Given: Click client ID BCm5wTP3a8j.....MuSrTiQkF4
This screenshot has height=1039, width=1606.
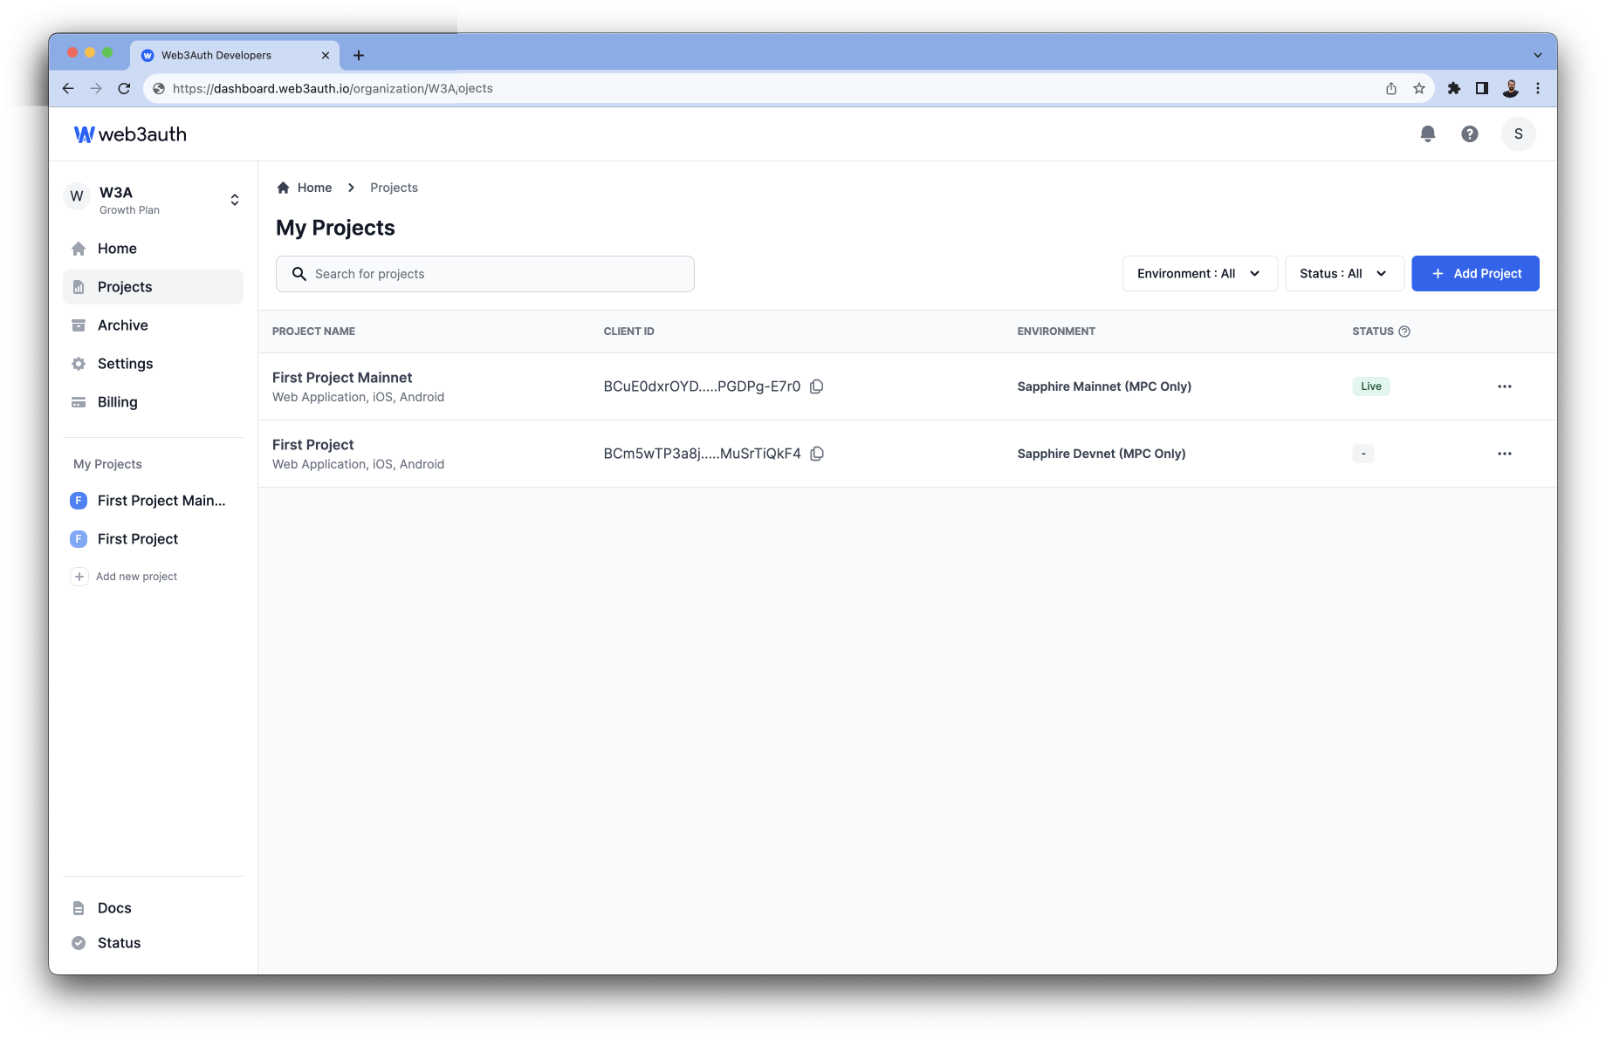Looking at the screenshot, I should pyautogui.click(x=702, y=454).
